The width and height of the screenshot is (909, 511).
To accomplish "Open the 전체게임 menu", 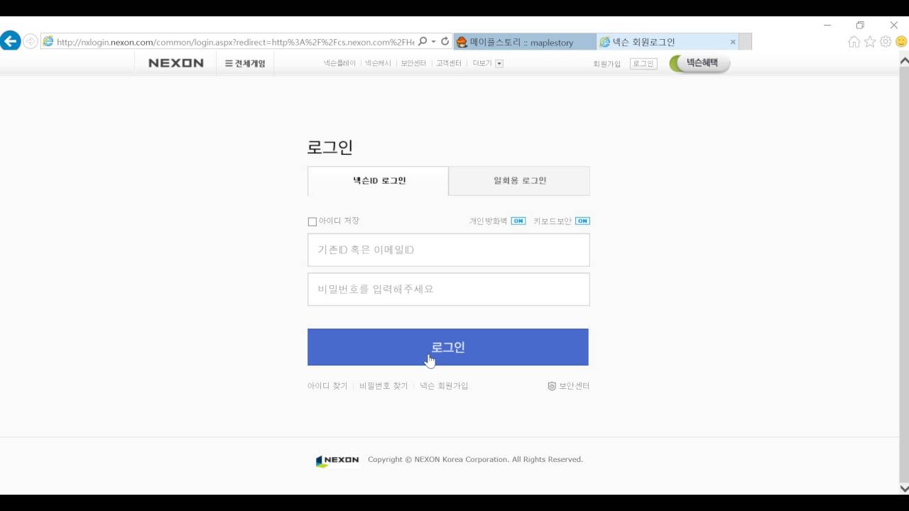I will 245,63.
